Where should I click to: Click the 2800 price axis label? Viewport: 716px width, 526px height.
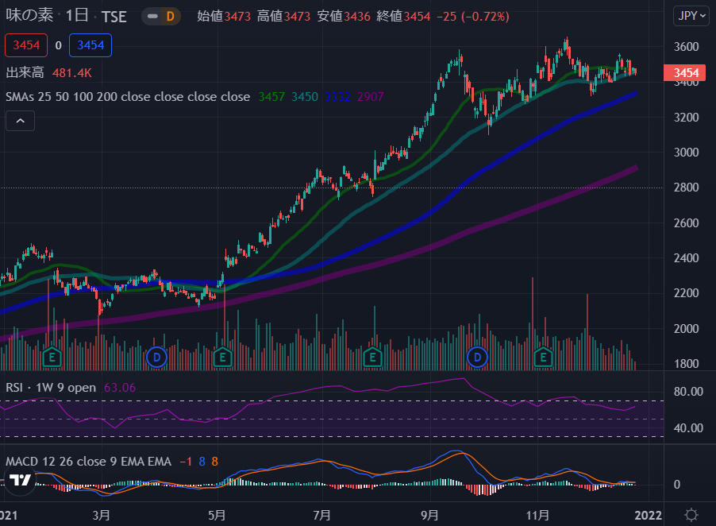686,188
